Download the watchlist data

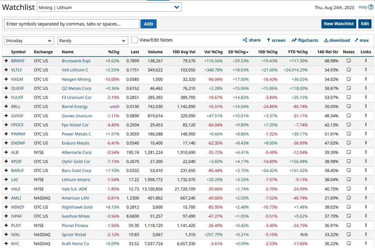point(337,40)
